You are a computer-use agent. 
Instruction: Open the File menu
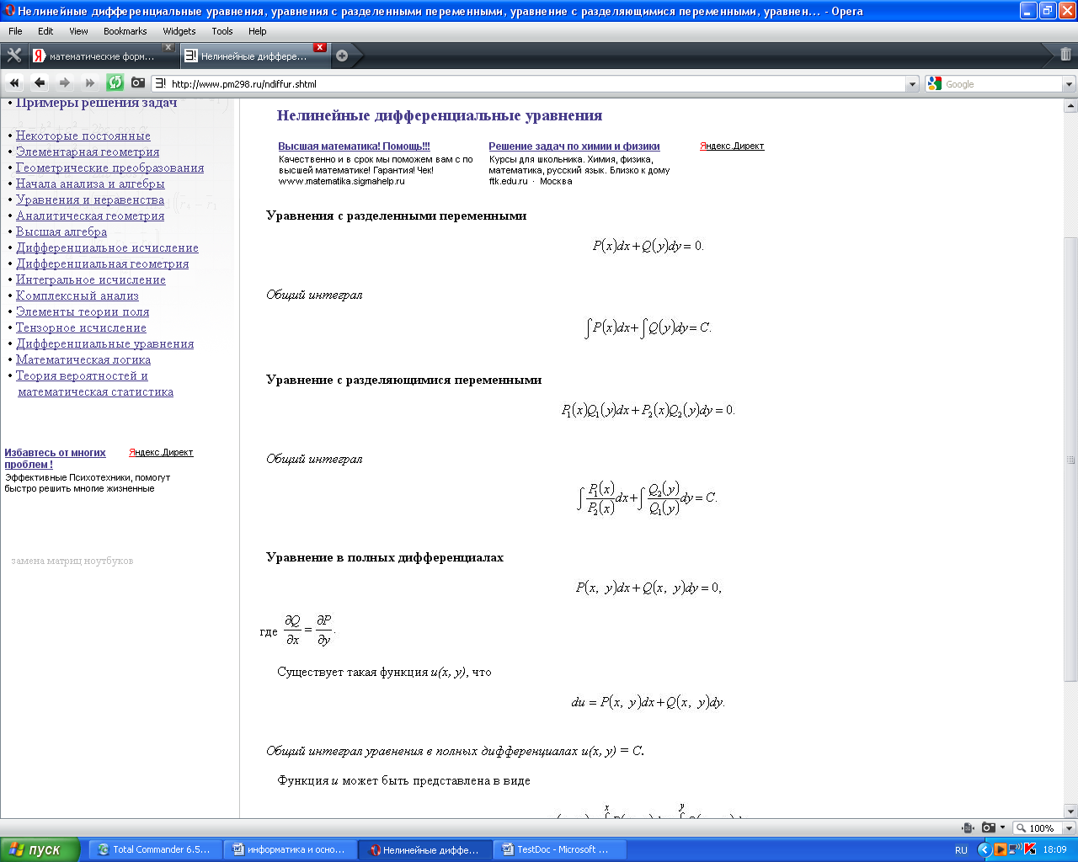(x=15, y=31)
